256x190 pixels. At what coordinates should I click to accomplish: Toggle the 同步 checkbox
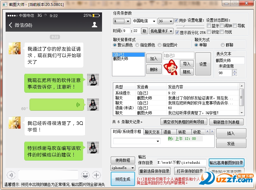(176, 20)
